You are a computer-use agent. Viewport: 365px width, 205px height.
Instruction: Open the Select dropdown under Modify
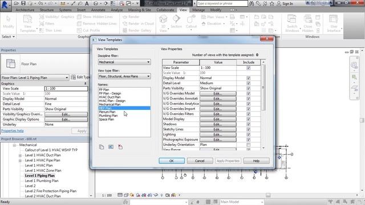[x=9, y=36]
